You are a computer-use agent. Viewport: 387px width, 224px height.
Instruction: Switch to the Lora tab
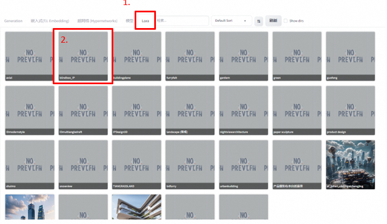point(145,21)
